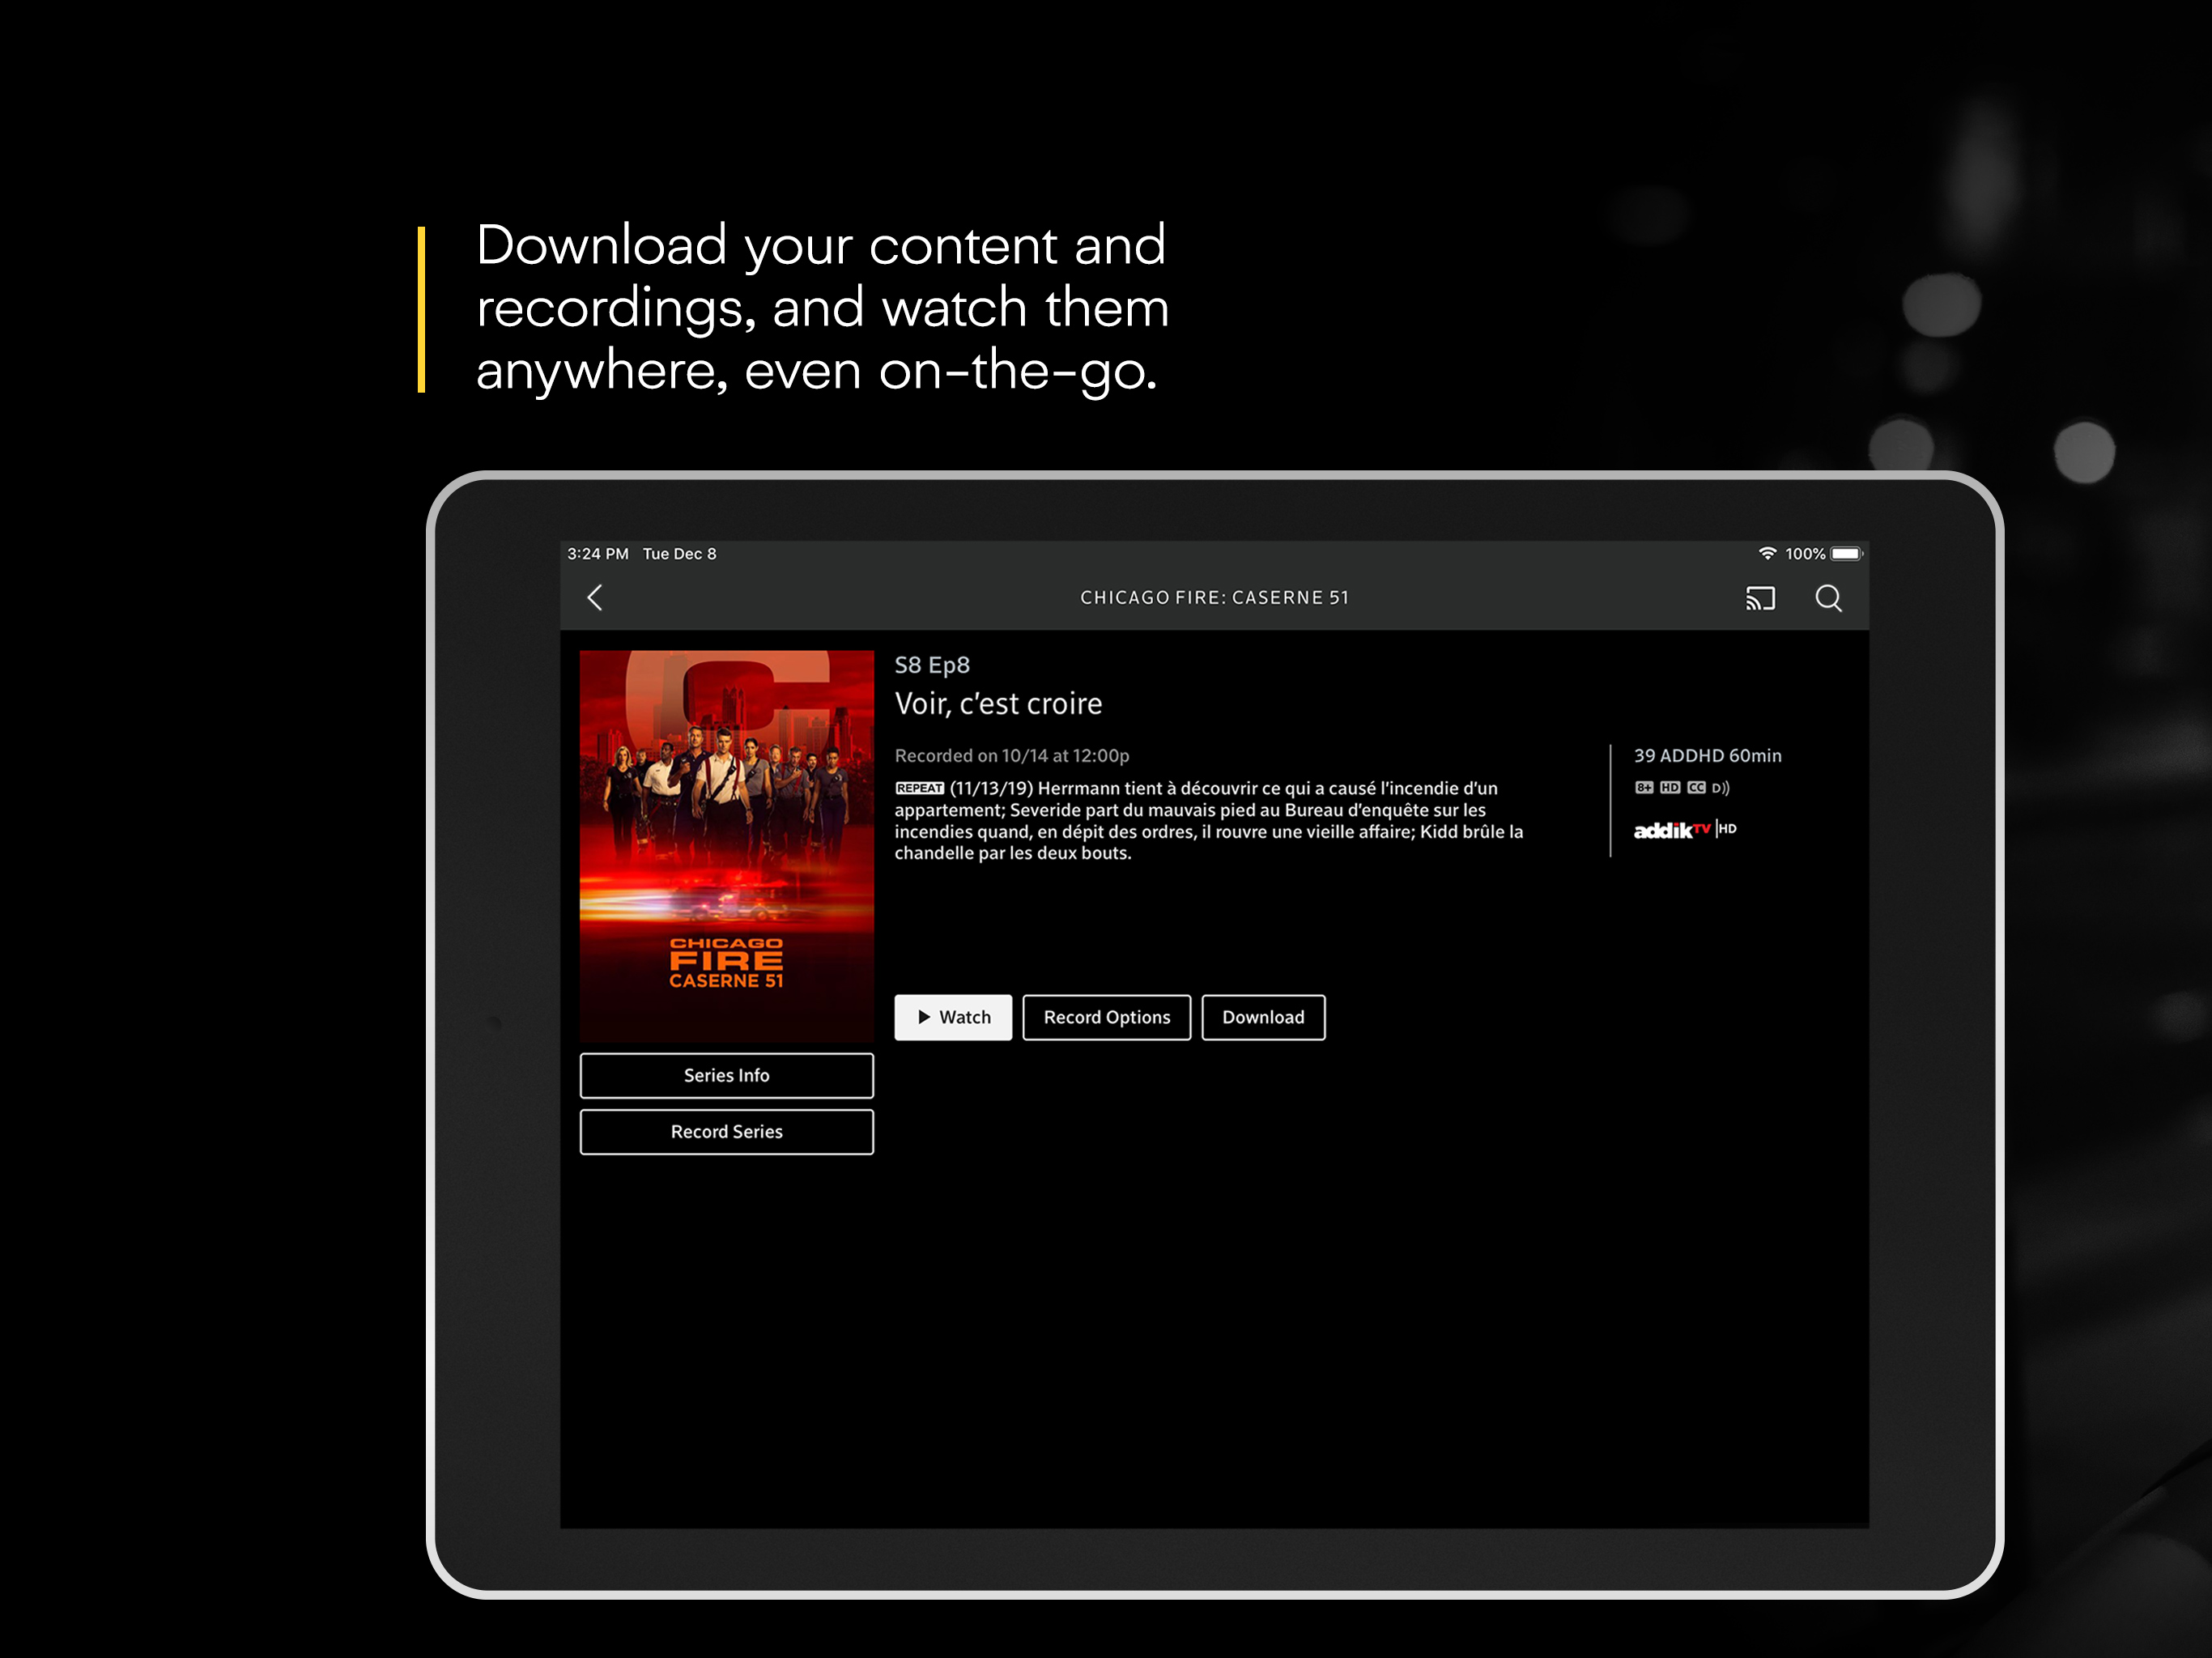Click the 100% battery percentage
Screen dimensions: 2212x1658
[x=1805, y=553]
